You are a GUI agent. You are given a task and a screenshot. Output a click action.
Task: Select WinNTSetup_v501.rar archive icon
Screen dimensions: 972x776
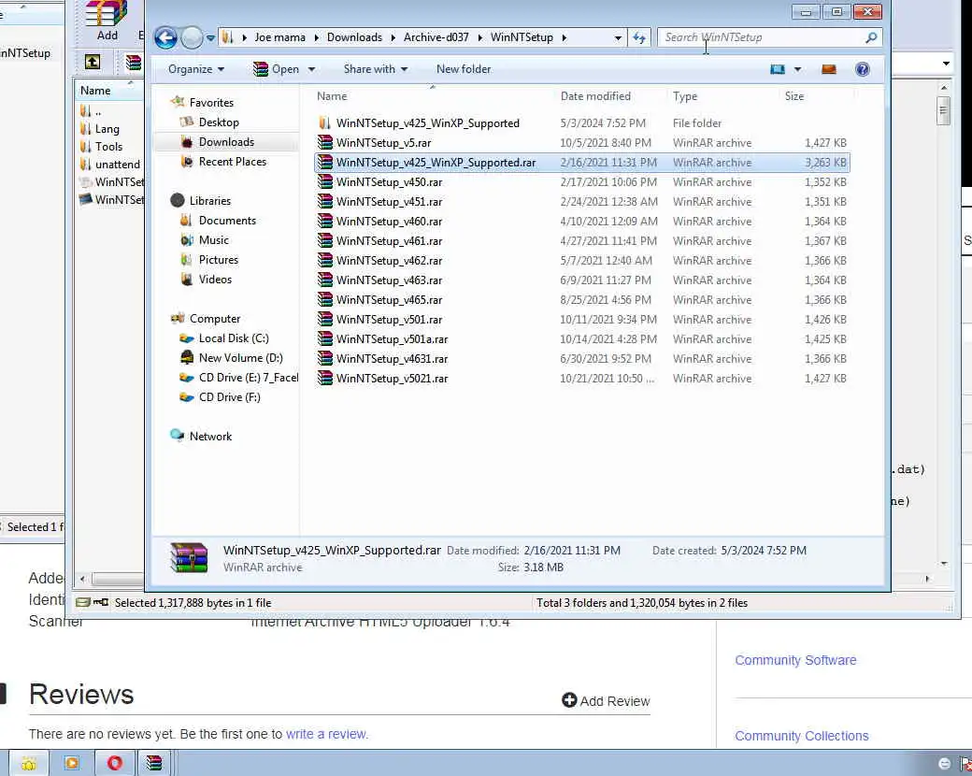coord(325,320)
